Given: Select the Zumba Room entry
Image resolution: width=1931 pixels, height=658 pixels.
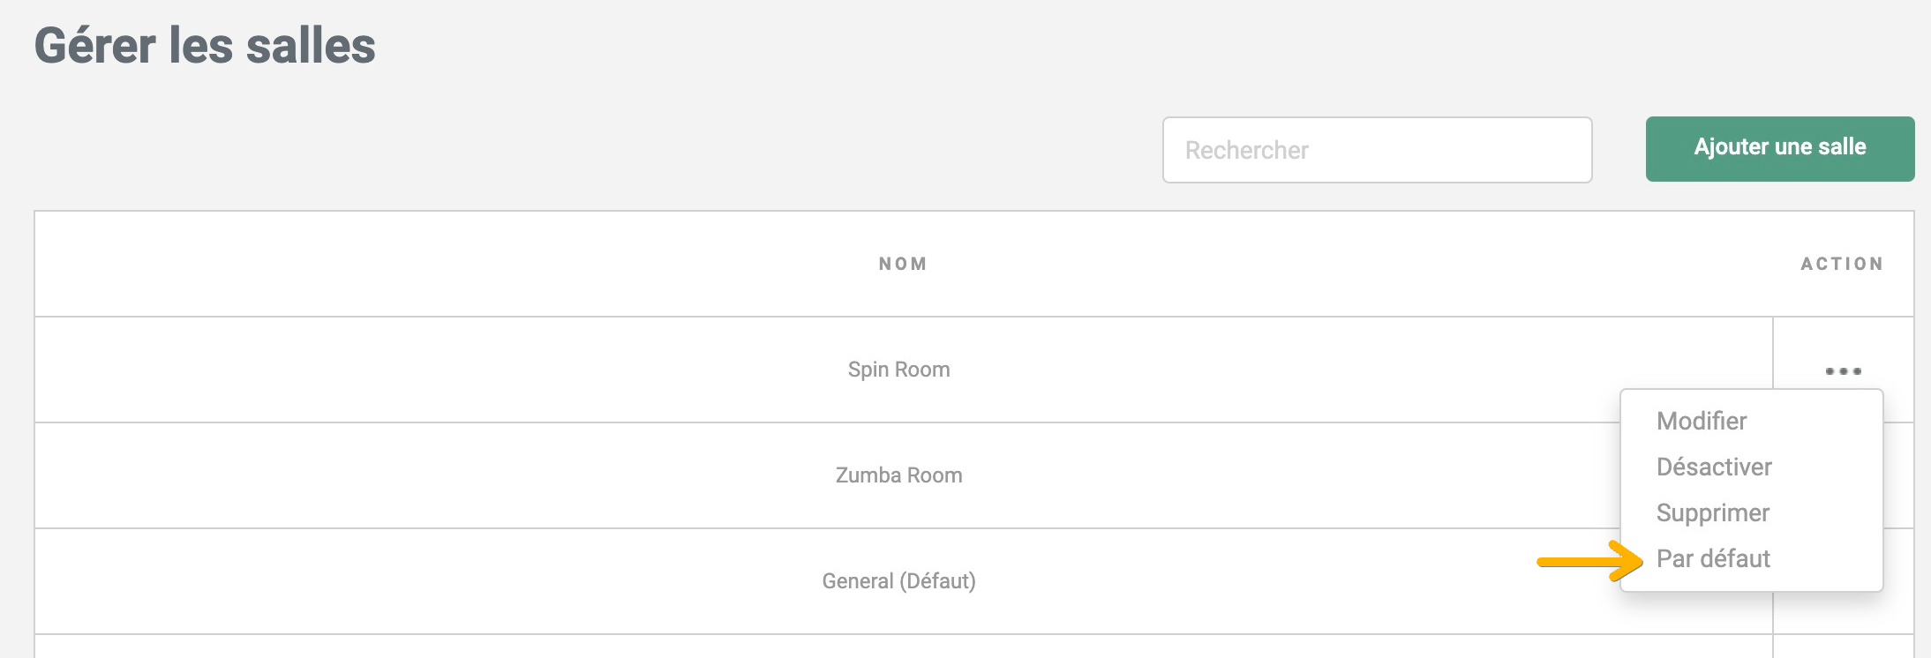Looking at the screenshot, I should coord(898,475).
